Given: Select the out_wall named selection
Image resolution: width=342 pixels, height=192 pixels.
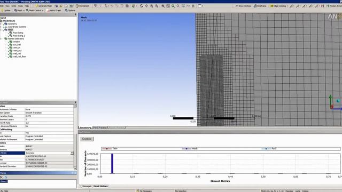Looking at the screenshot, I should tap(17, 45).
